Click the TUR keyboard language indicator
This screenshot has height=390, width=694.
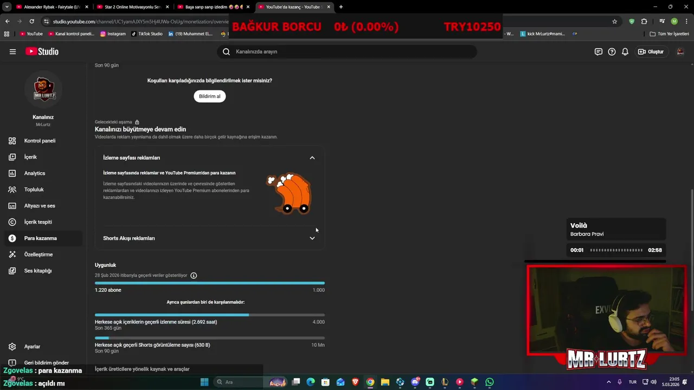[632, 382]
